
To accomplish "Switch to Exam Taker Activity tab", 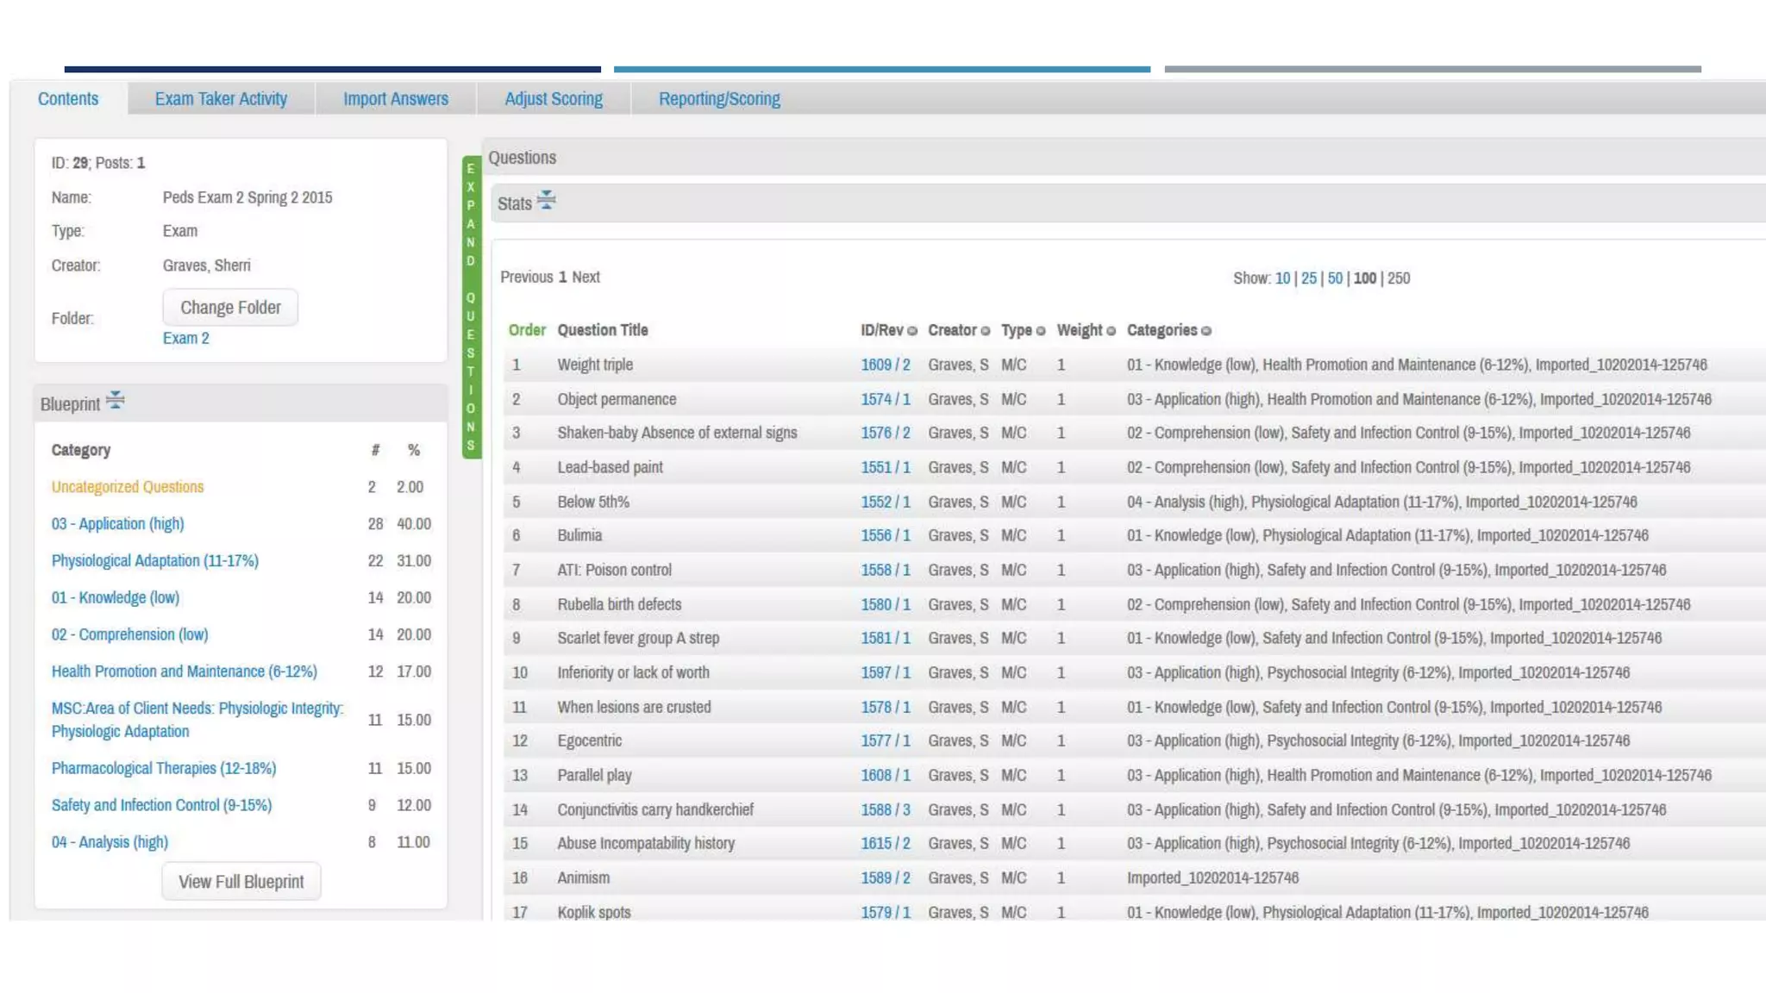I will pos(221,99).
